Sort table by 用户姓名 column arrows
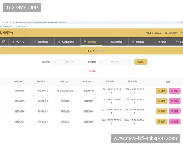Viewport: 183px width, 146px height. point(47,82)
